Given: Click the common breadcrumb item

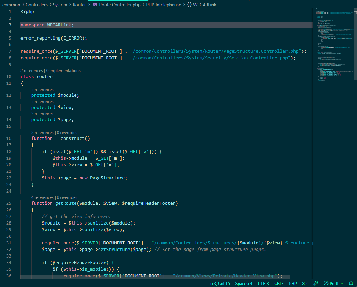Looking at the screenshot, I should tap(11, 5).
